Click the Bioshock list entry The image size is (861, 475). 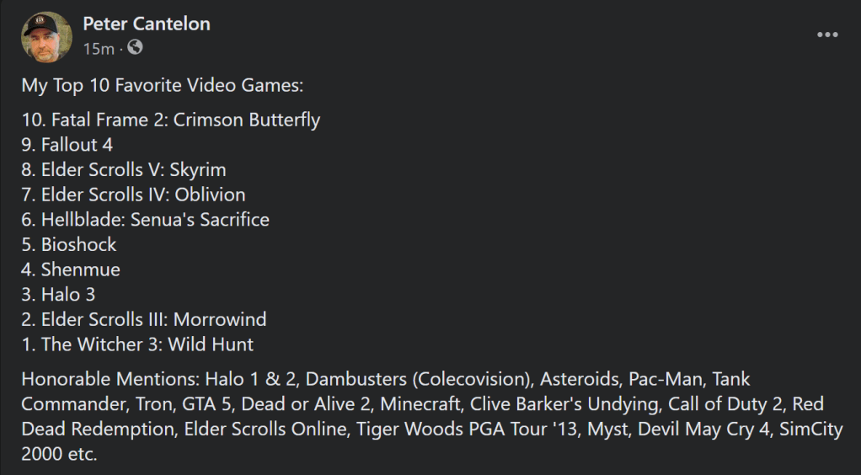pos(69,244)
